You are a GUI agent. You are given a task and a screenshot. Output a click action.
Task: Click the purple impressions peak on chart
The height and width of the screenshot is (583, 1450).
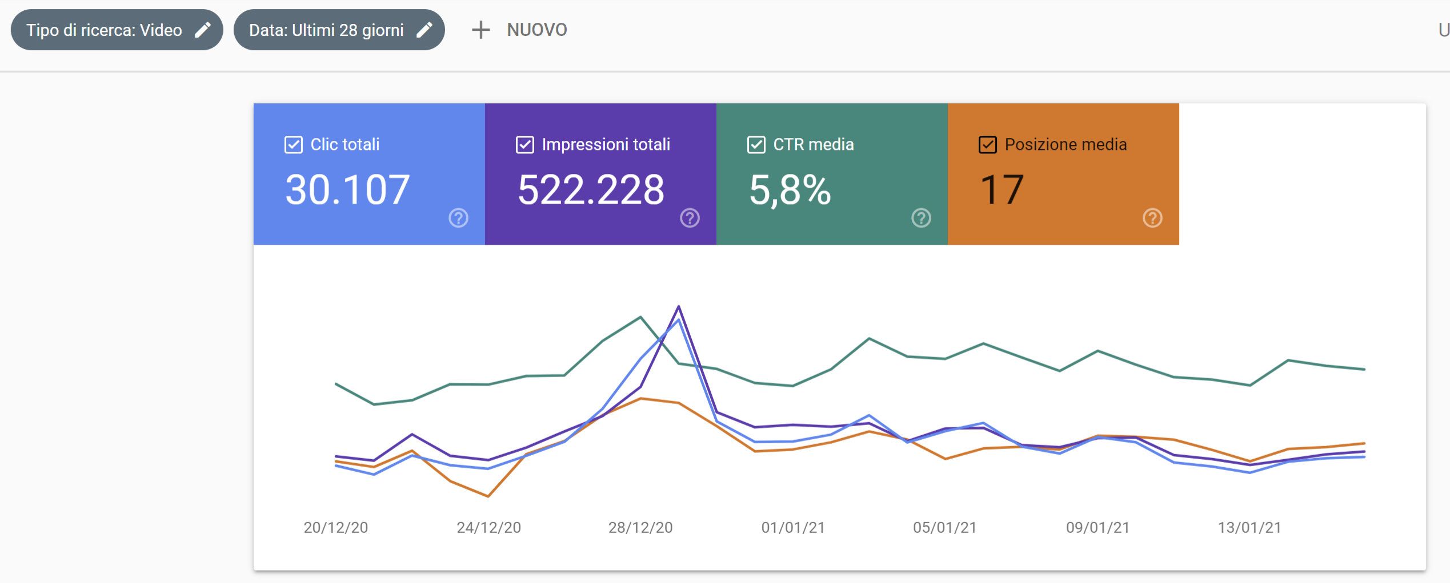[x=679, y=307]
